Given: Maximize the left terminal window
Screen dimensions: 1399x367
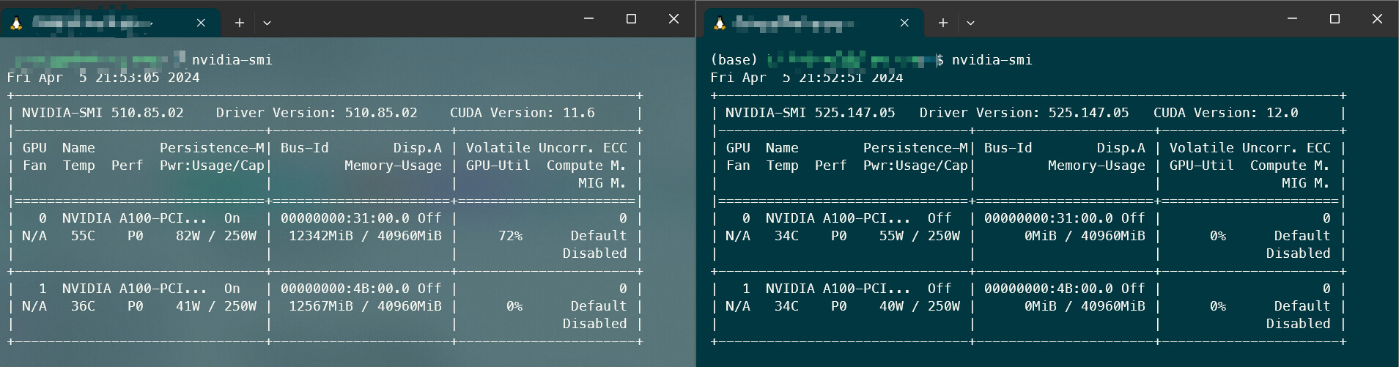Looking at the screenshot, I should click(x=631, y=19).
